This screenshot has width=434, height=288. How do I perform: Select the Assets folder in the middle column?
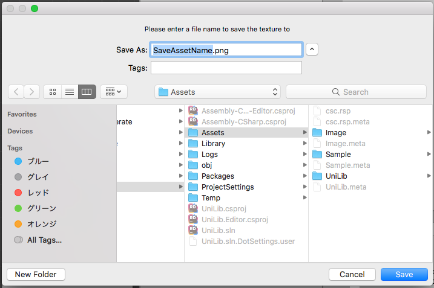tap(246, 133)
